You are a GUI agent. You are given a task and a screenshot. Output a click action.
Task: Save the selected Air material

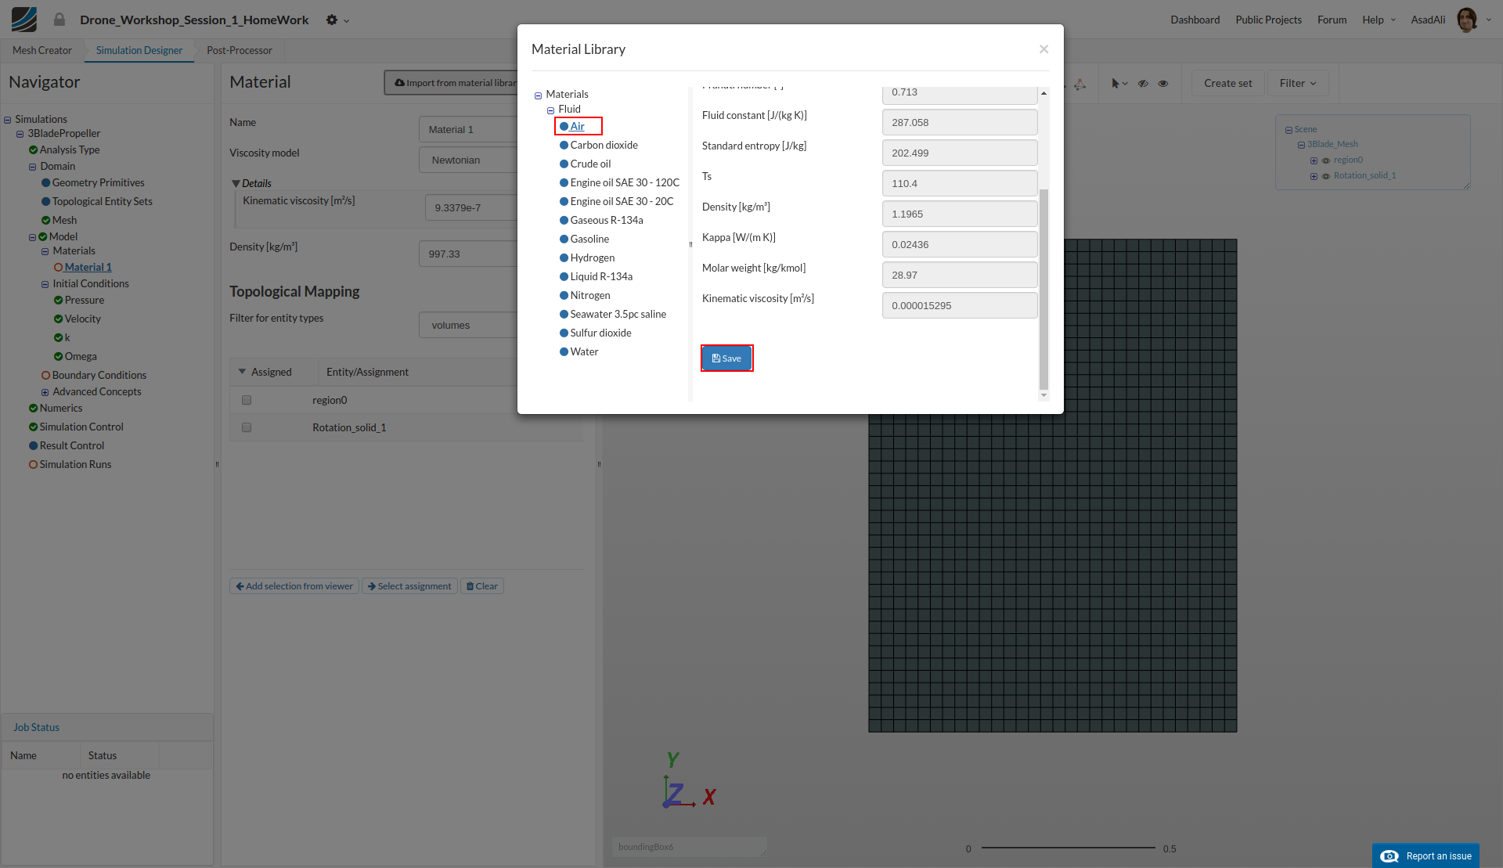[x=726, y=358]
